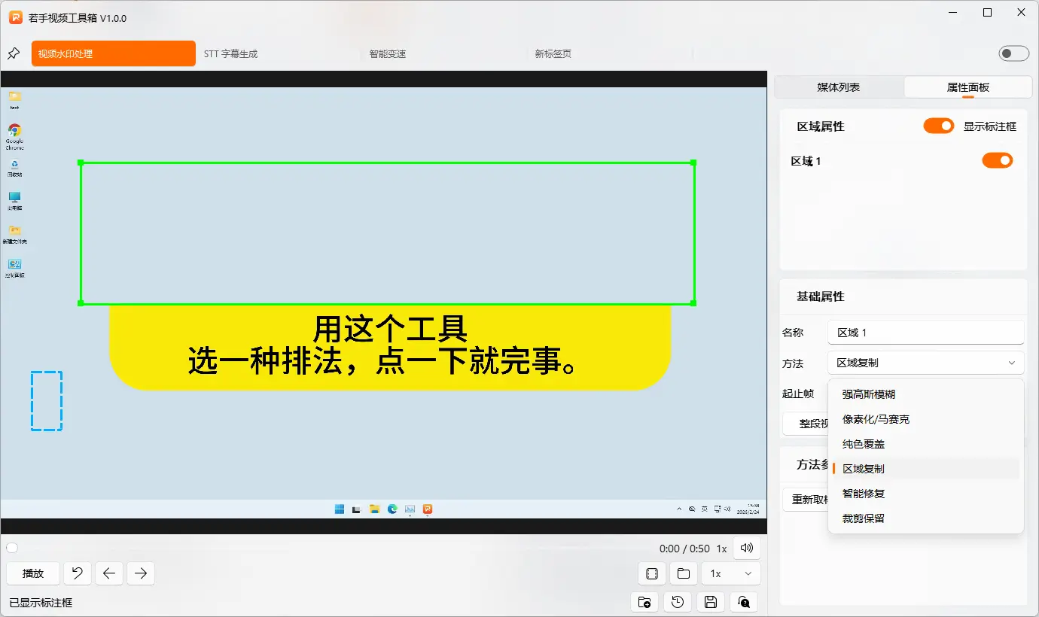Open the 方法 dropdown showing 区域复制
The height and width of the screenshot is (617, 1039).
[925, 363]
